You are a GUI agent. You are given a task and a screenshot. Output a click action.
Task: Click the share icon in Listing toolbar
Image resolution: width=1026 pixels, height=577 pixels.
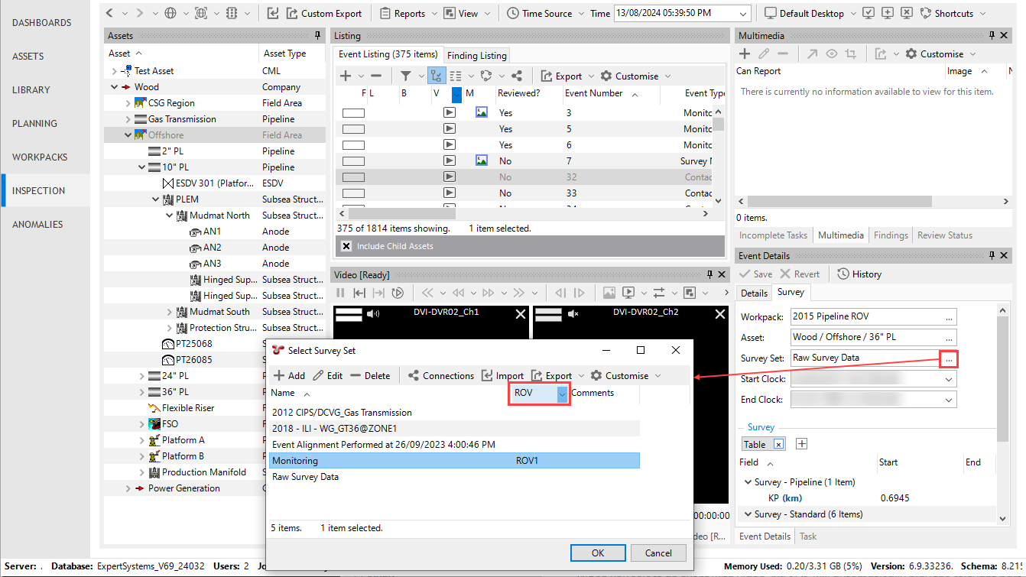click(517, 76)
